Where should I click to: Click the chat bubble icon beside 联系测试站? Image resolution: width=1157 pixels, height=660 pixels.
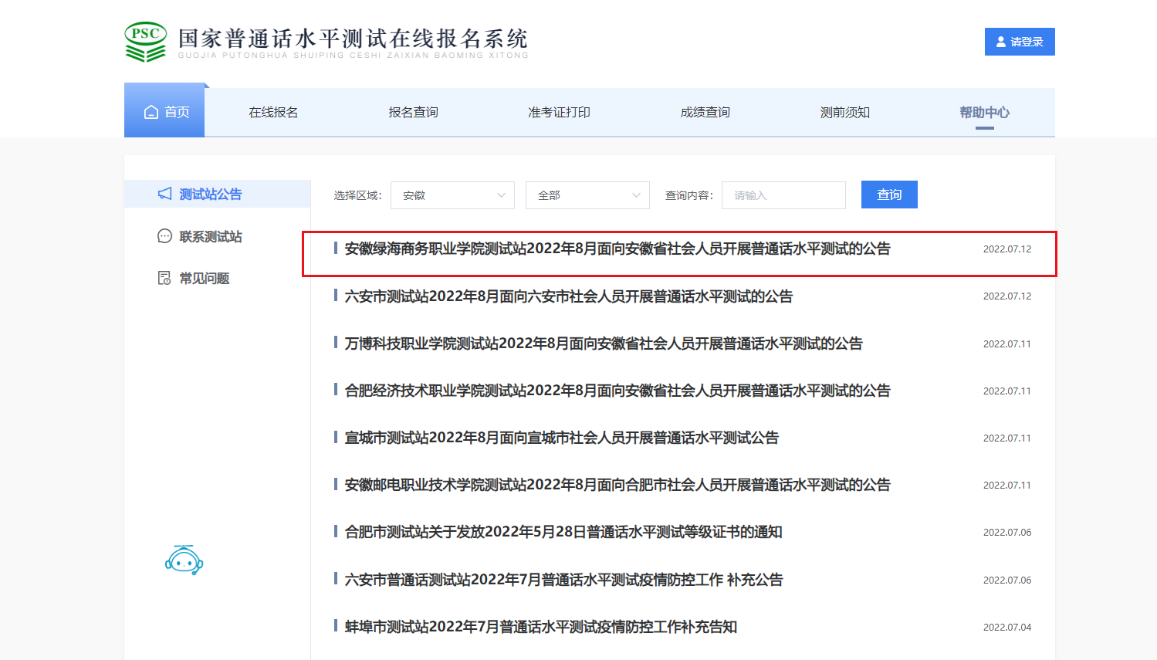pos(164,236)
